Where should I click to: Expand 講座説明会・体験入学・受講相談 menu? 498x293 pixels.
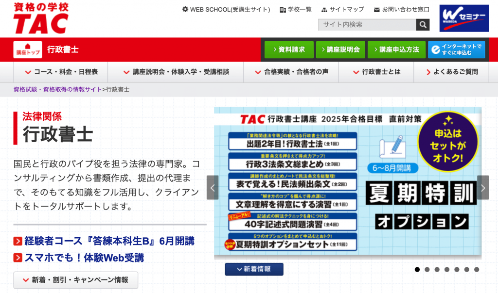(x=176, y=72)
